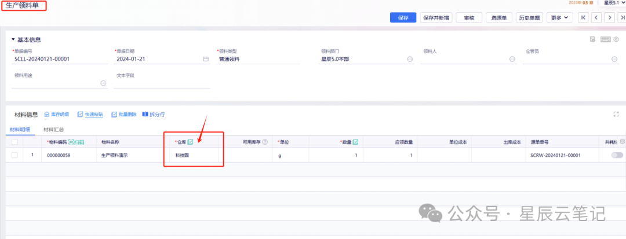626x239 pixels.
Task: Click the 出库成本 column header
Action: (x=498, y=142)
